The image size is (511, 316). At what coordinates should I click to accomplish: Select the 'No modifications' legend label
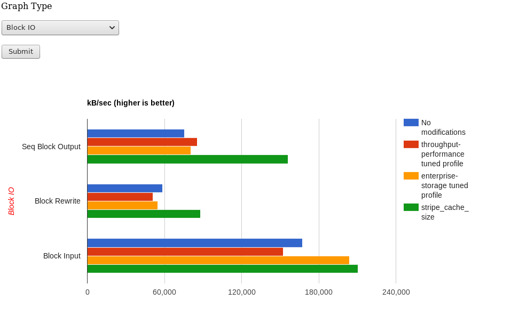(x=443, y=127)
